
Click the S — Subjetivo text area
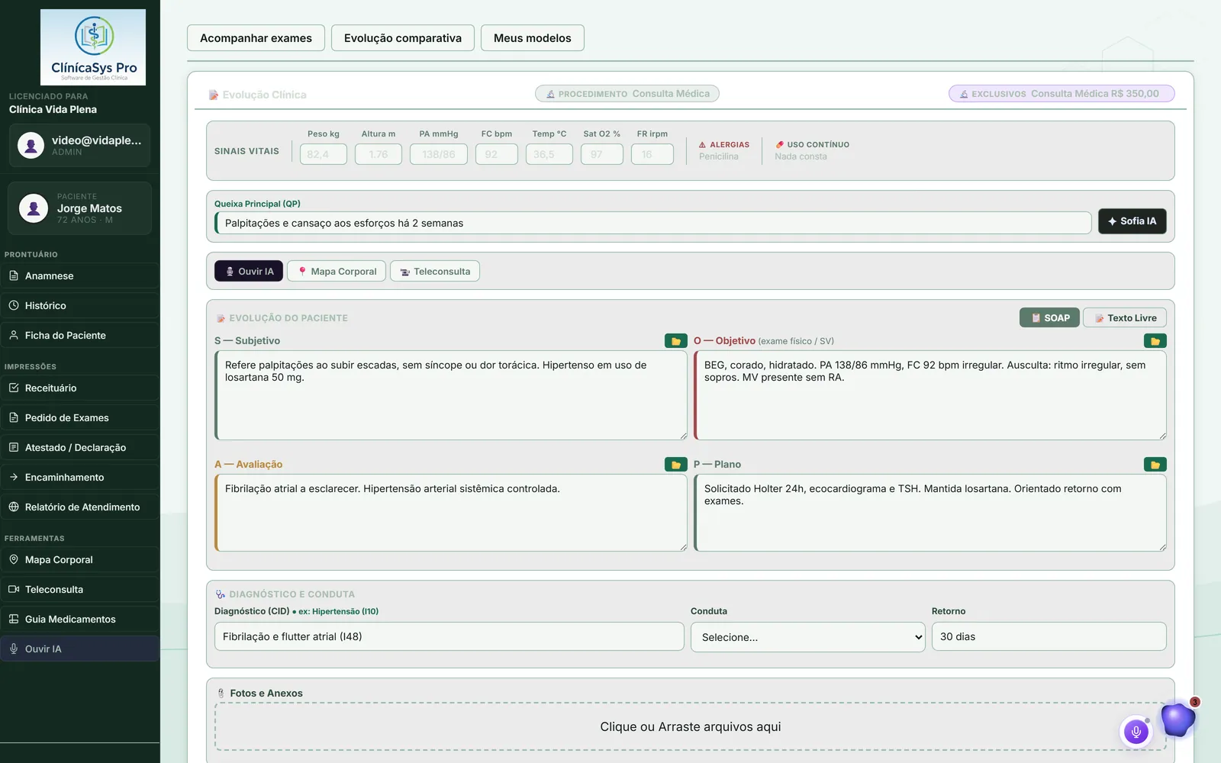[x=451, y=395]
